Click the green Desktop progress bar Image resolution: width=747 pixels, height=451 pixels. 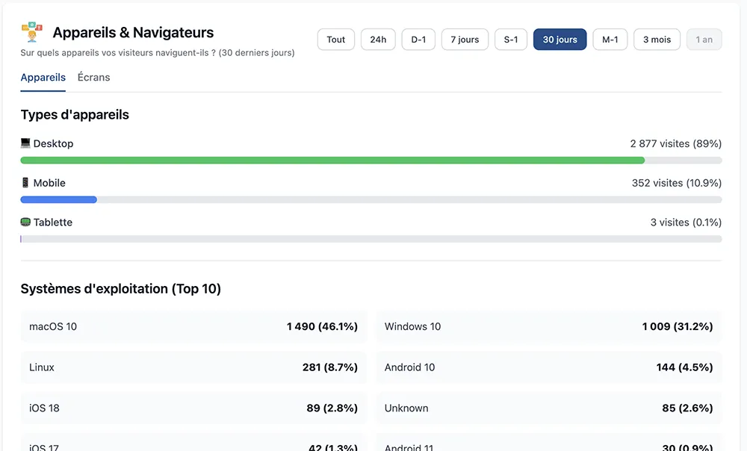tap(332, 161)
